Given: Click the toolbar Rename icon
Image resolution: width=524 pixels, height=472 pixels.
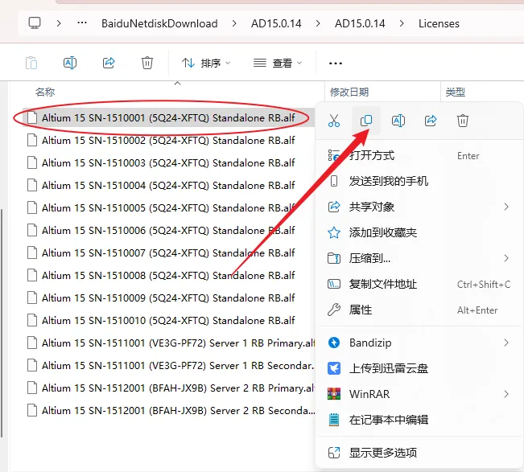Looking at the screenshot, I should pos(70,63).
